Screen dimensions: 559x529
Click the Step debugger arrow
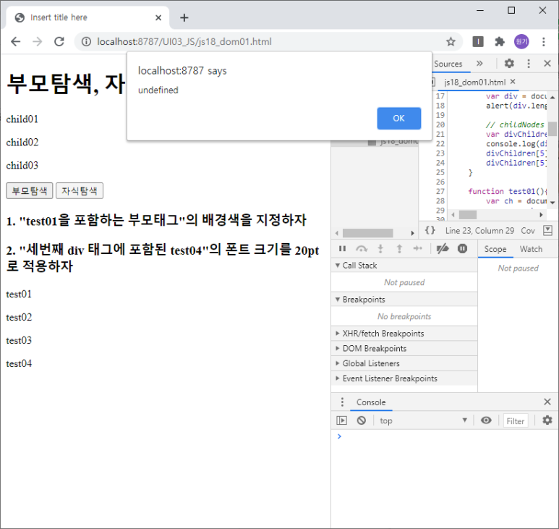pos(418,249)
